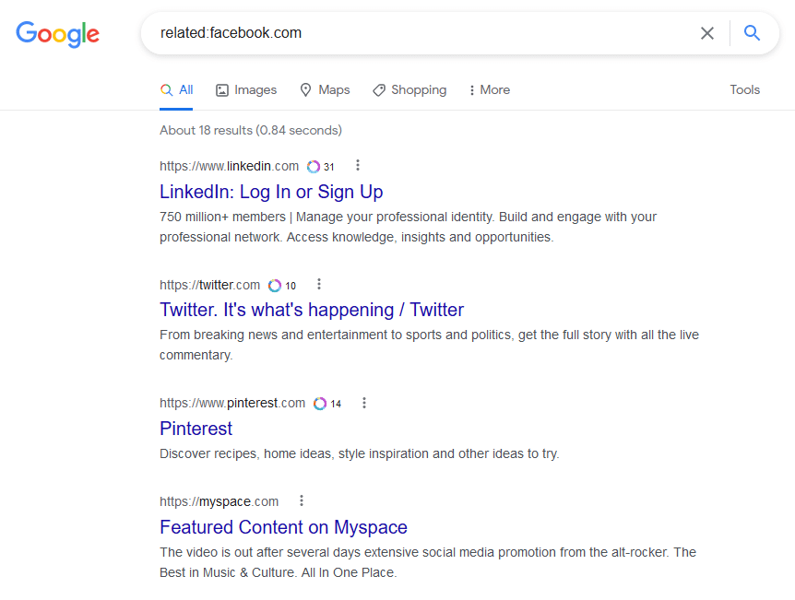The height and width of the screenshot is (600, 795).
Task: Open the three-dot menu beside twitter.com
Action: [319, 284]
